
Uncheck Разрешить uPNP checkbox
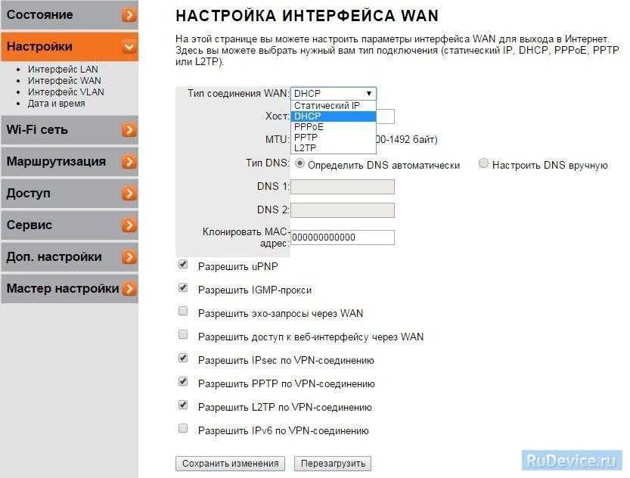[x=183, y=264]
